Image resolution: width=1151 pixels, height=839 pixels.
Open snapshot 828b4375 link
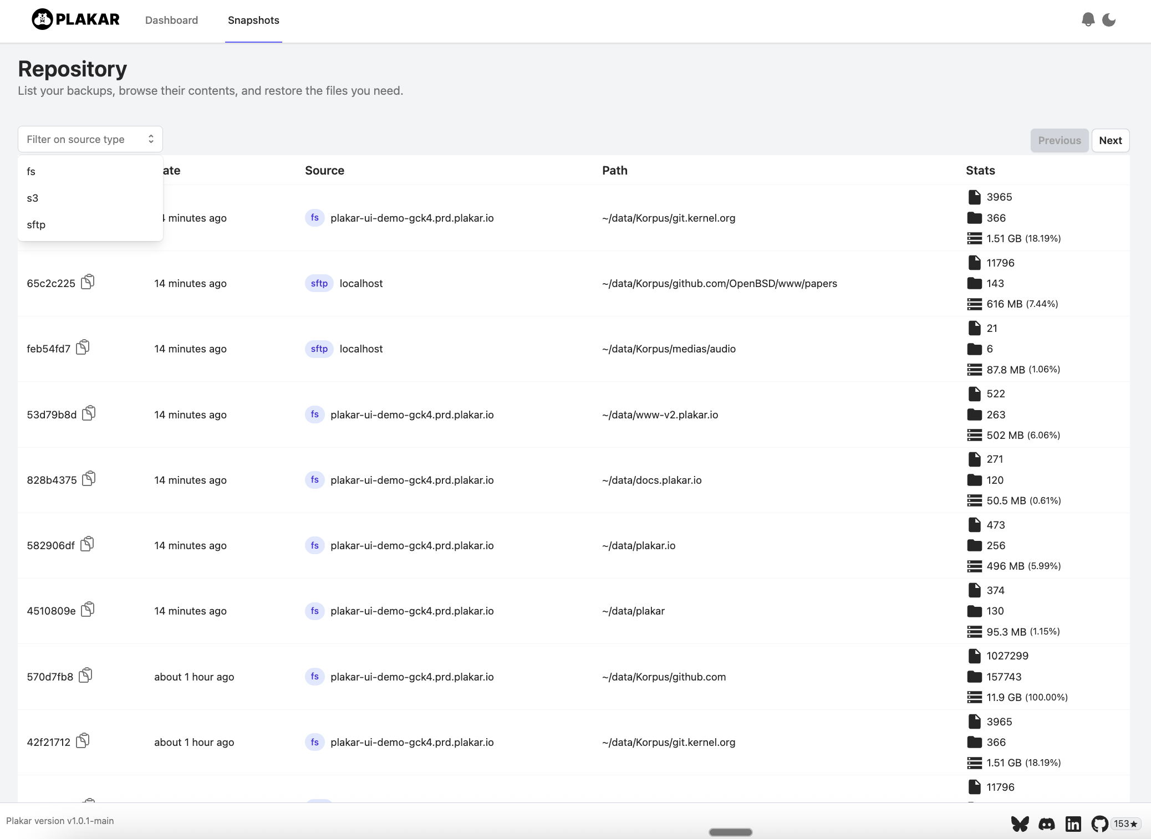(52, 480)
